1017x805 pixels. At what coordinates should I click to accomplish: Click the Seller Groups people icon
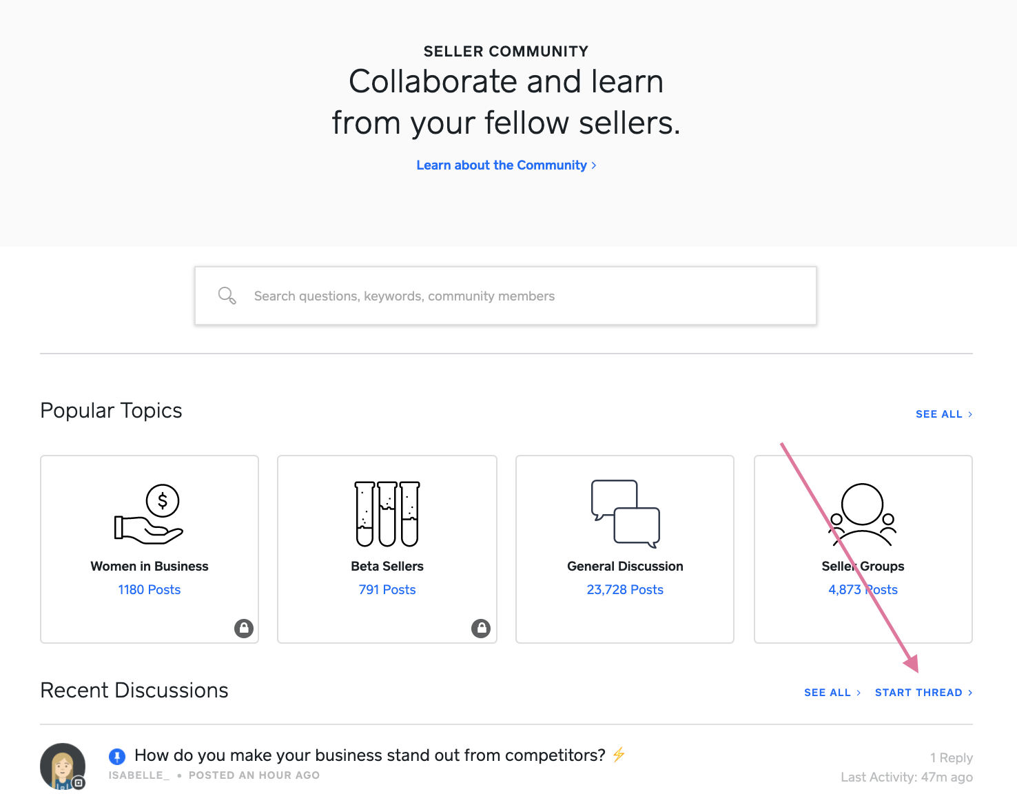(x=863, y=513)
